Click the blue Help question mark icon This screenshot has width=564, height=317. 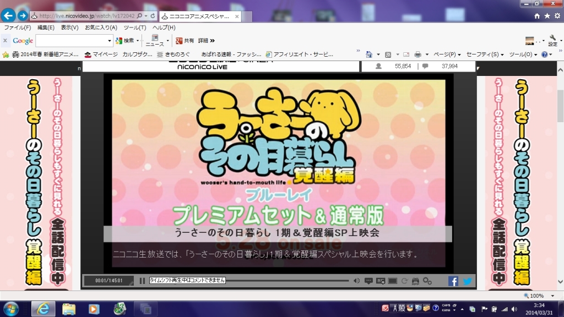click(545, 54)
